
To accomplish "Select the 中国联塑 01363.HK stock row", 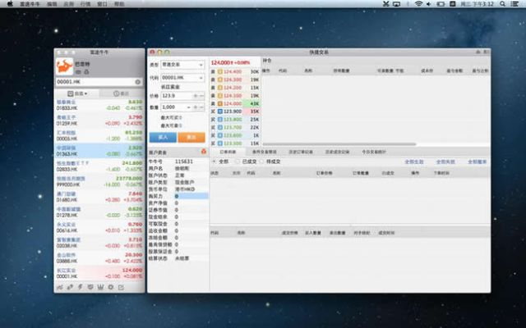I will pos(100,150).
